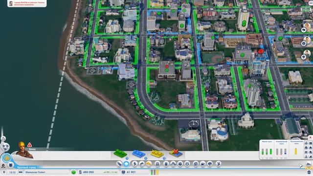
Task: Click the bottom advisor portrait on right edge
Action: [x=307, y=53]
